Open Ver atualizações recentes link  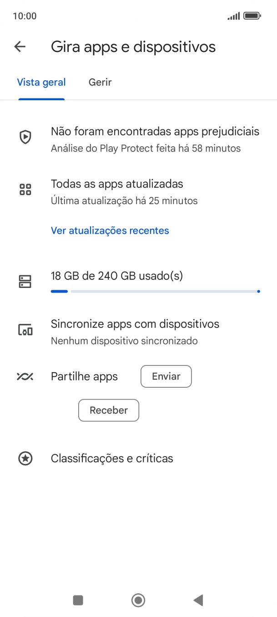click(x=110, y=231)
